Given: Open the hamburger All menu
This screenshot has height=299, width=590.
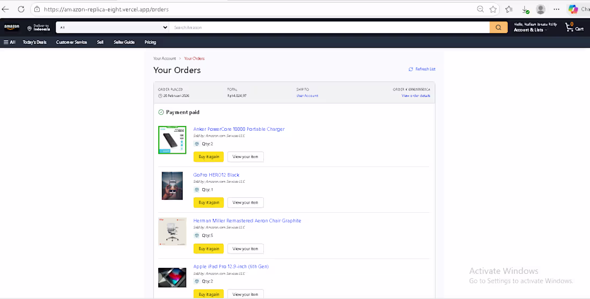Looking at the screenshot, I should (10, 42).
